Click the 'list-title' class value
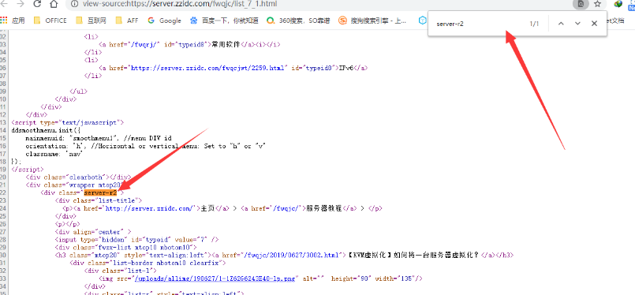This screenshot has height=295, width=635. click(x=118, y=200)
